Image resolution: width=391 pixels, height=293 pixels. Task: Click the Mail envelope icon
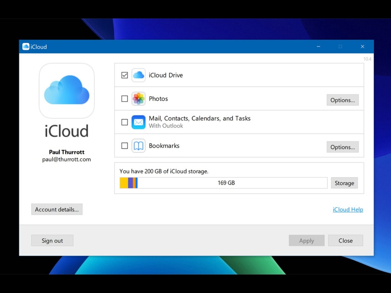pos(138,122)
